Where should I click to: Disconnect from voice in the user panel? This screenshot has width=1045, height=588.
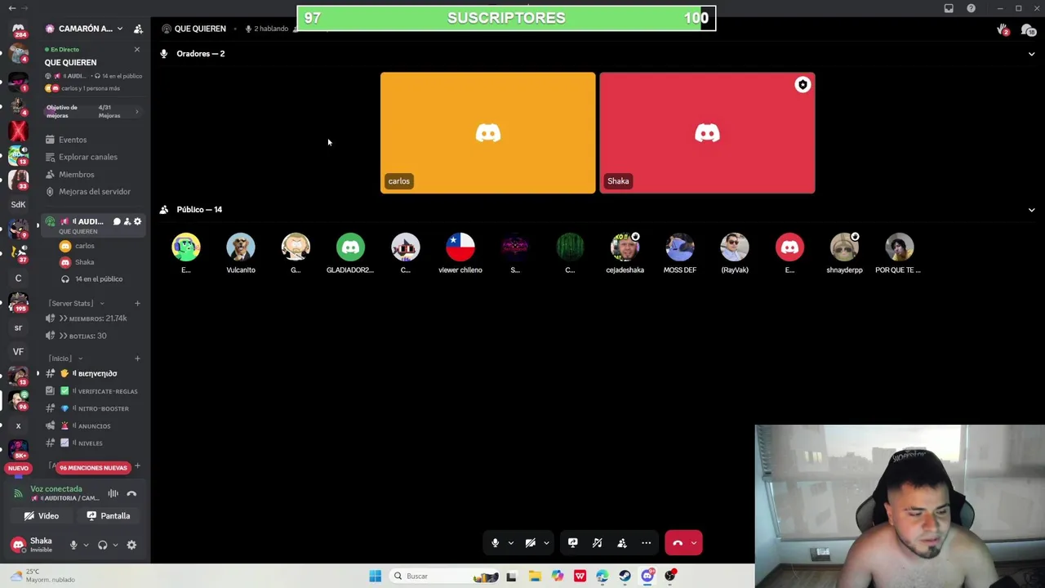click(131, 493)
